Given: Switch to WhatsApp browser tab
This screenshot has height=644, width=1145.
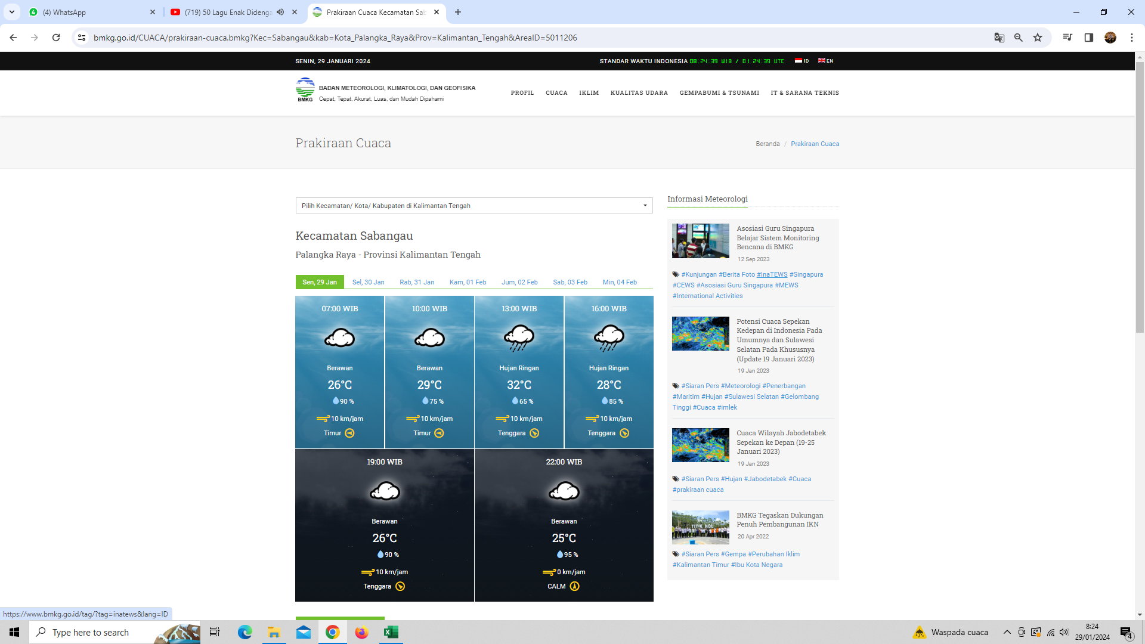Looking at the screenshot, I should [92, 12].
